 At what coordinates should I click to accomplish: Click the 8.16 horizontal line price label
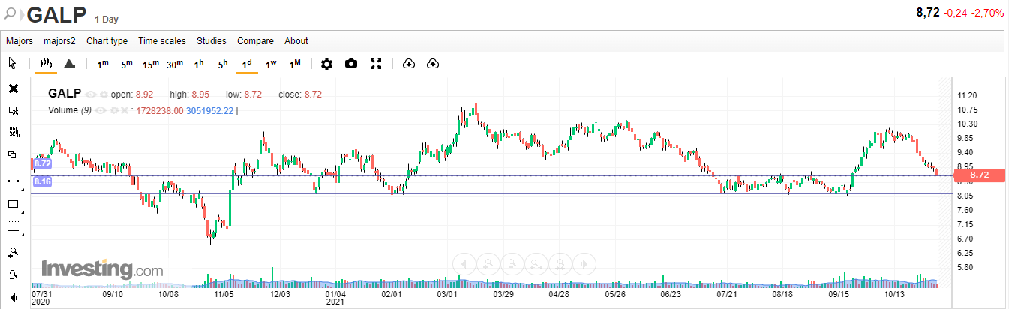pyautogui.click(x=41, y=181)
